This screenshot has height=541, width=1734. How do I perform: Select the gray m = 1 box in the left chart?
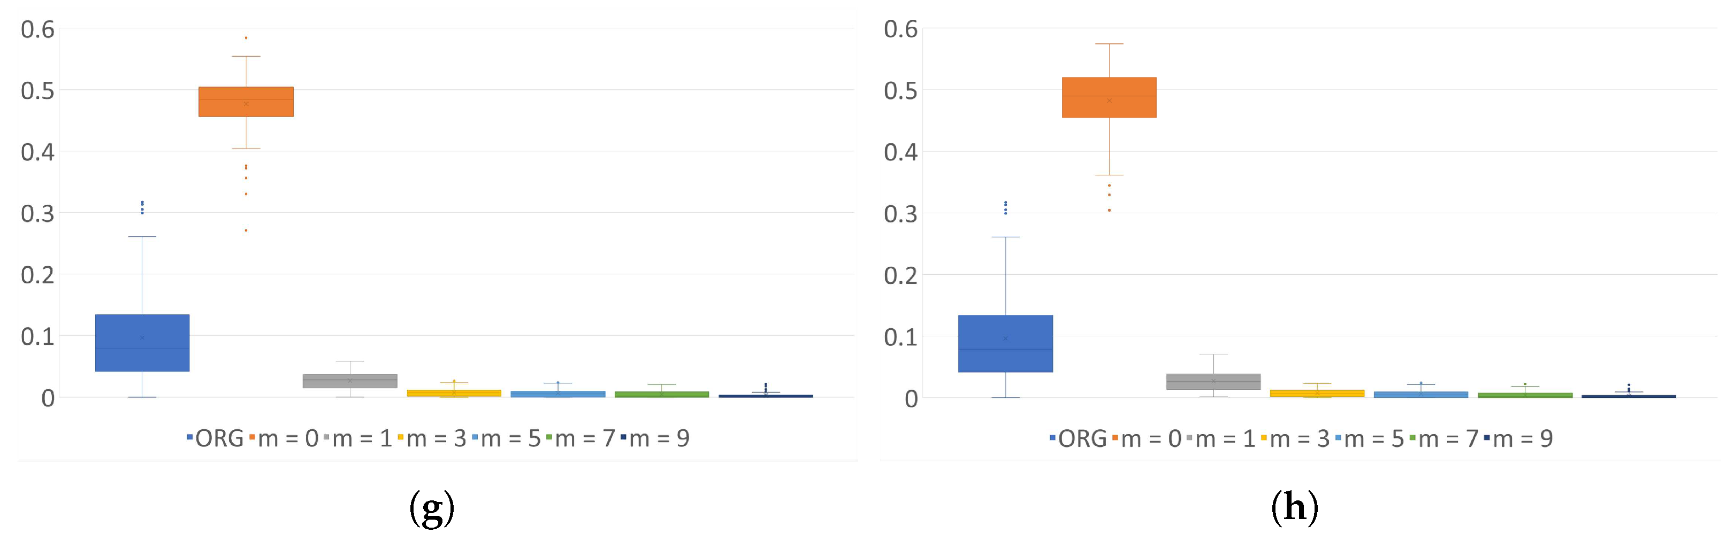(x=349, y=381)
